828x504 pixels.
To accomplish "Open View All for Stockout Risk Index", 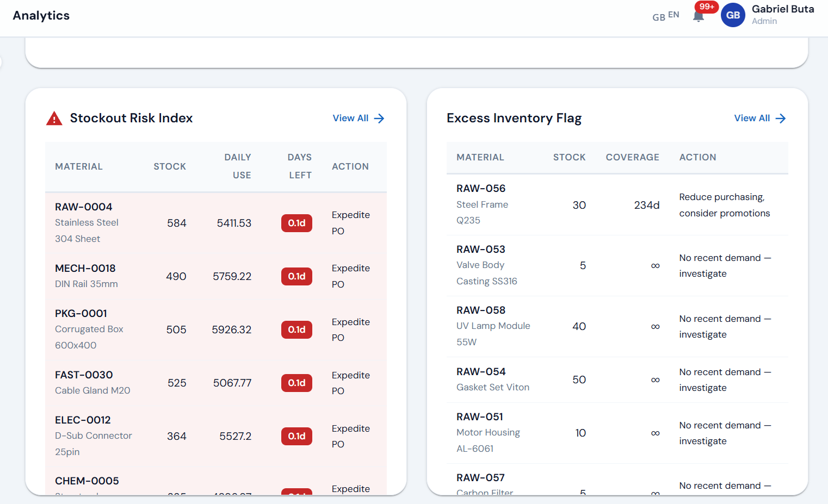I will click(x=350, y=118).
